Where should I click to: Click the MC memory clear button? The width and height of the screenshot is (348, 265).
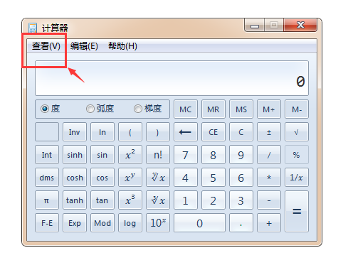[x=186, y=109]
